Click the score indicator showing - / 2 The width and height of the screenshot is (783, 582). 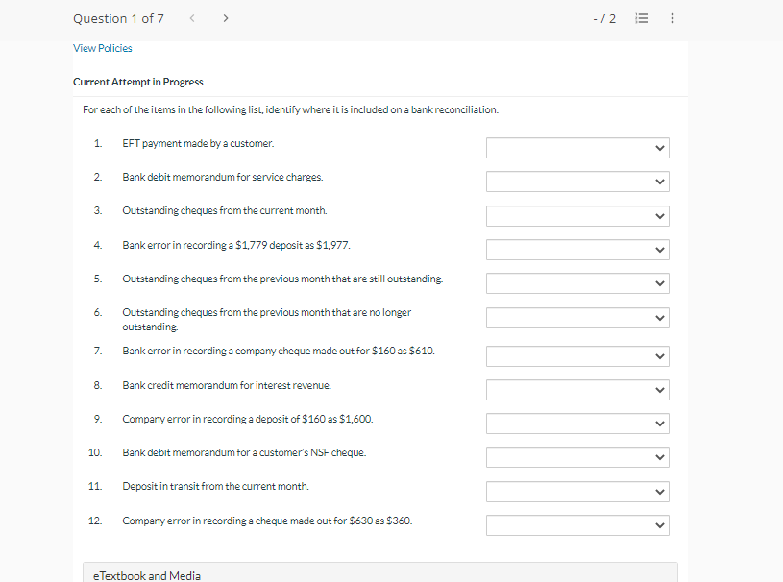pos(604,17)
